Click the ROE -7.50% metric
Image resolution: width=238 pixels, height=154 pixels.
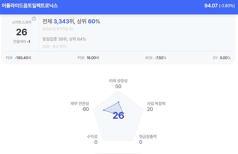pyautogui.click(x=156, y=58)
